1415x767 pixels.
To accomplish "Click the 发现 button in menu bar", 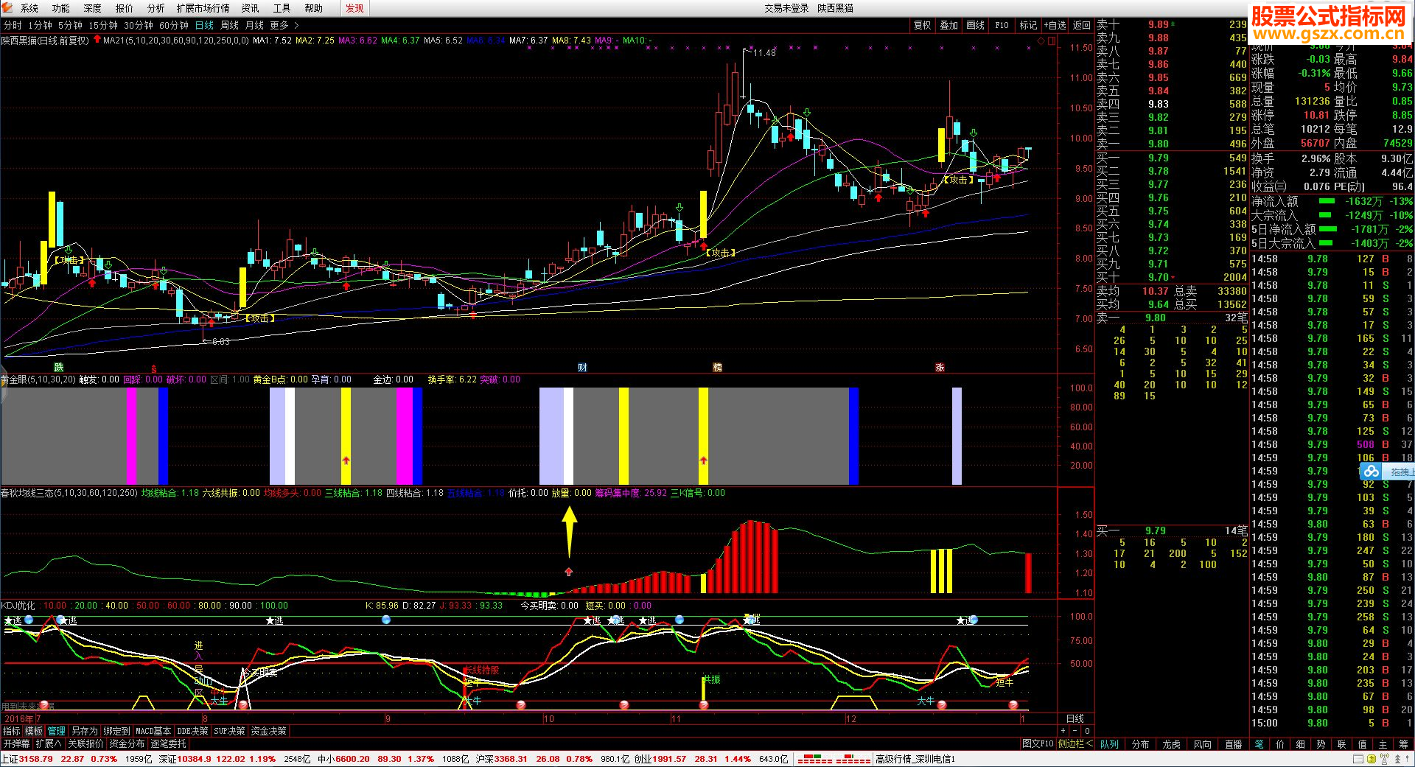I will [354, 8].
